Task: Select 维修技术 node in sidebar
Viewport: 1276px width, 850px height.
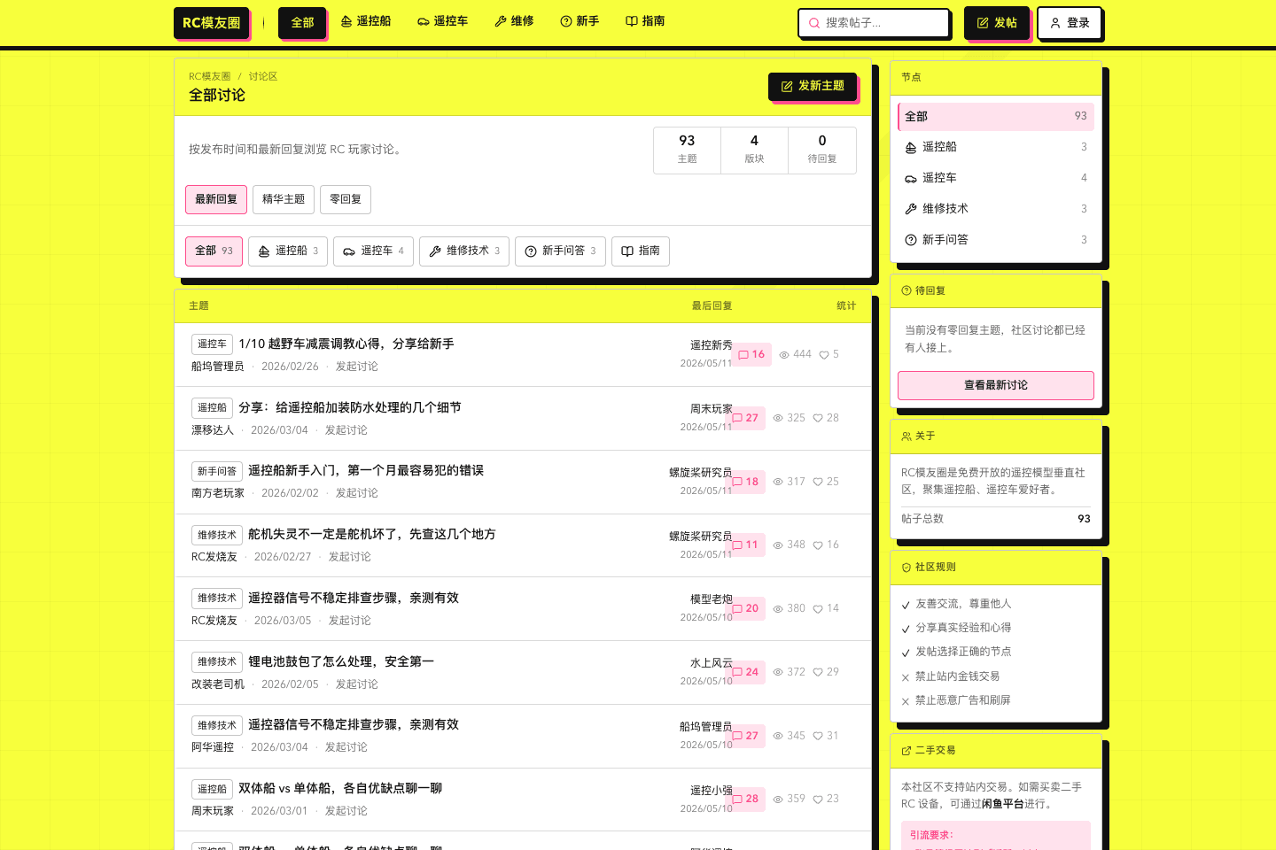Action: 996,209
